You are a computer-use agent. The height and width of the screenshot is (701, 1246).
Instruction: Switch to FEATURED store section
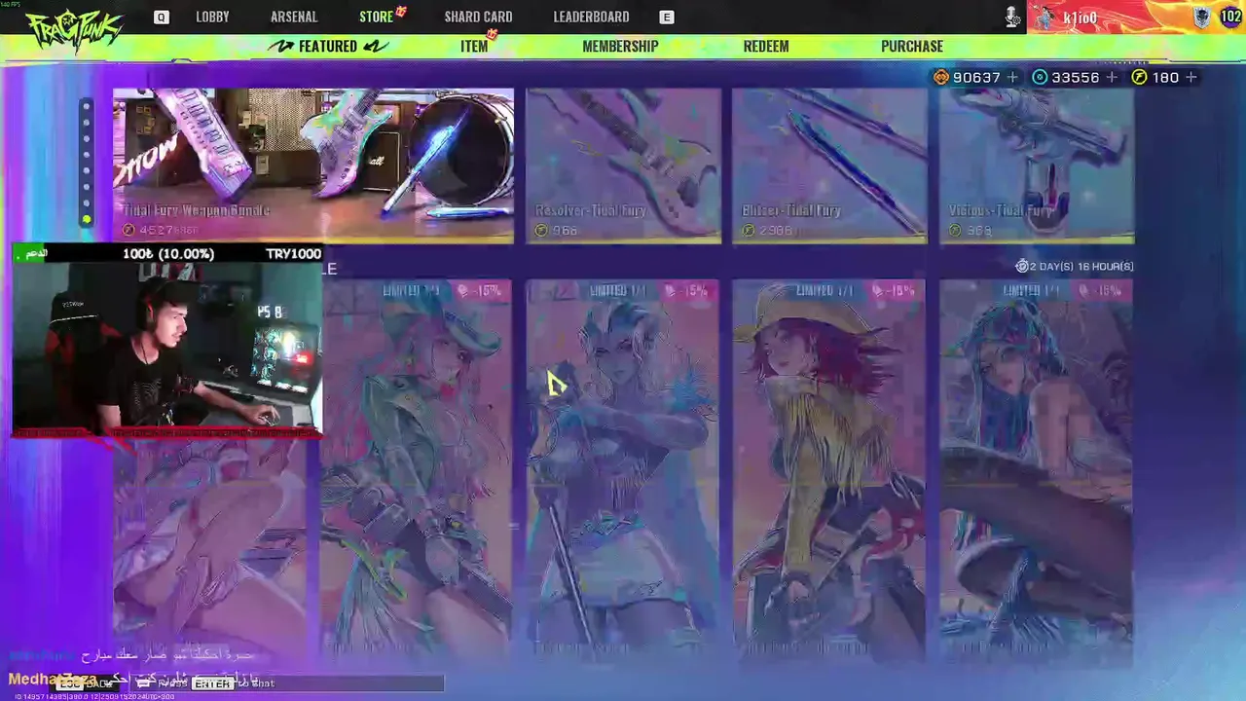click(x=328, y=46)
